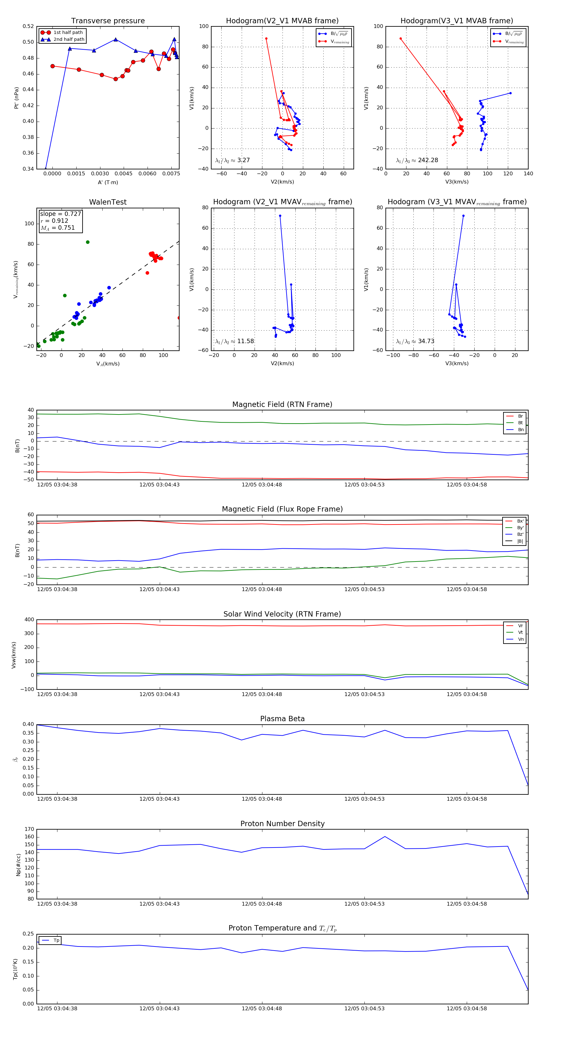The image size is (565, 1037).
Task: Select the "Bt" legend entry
Action: pyautogui.click(x=515, y=423)
